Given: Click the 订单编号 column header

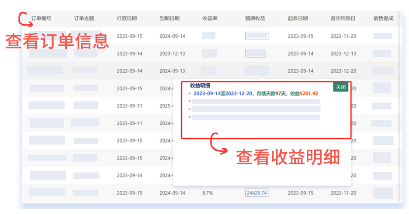Looking at the screenshot, I should tap(41, 19).
